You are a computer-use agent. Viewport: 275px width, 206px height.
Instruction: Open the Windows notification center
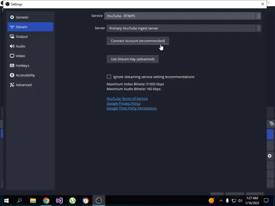[266, 201]
